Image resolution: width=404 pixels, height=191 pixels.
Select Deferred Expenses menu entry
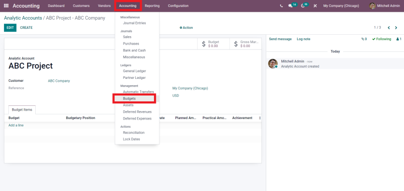pos(137,119)
